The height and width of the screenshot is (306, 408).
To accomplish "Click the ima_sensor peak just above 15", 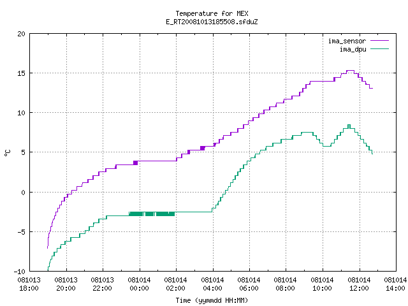I will coord(350,71).
